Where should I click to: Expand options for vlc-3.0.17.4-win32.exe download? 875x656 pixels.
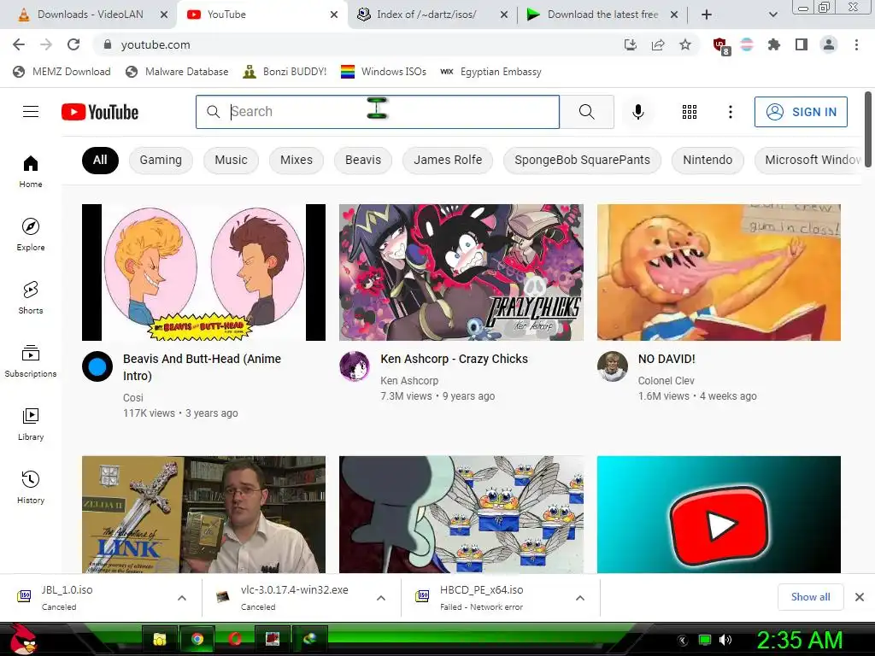381,598
